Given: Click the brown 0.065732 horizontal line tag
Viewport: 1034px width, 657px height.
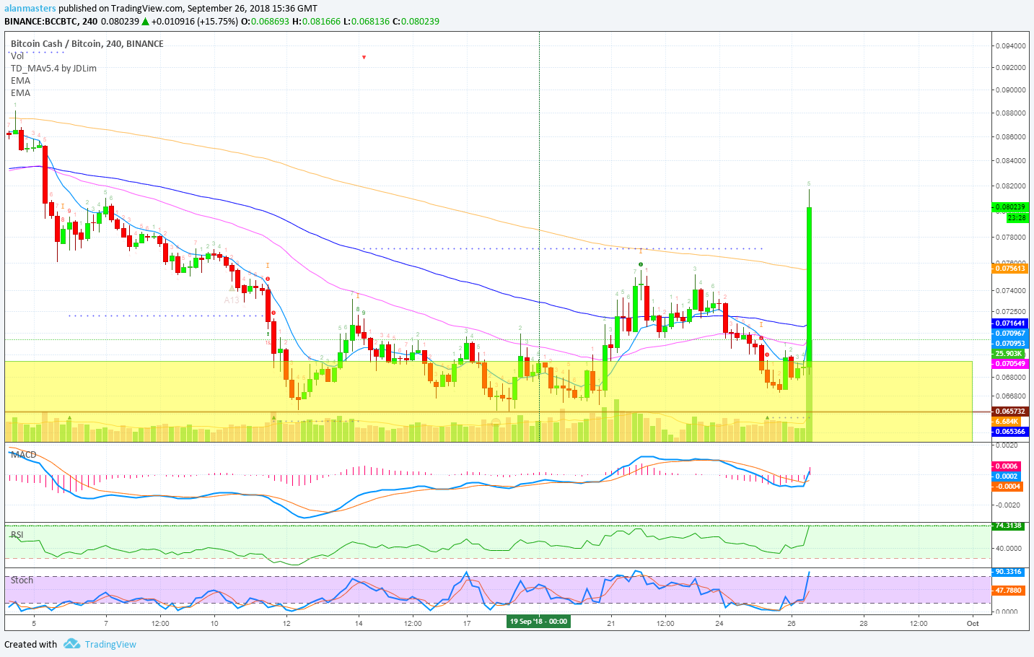Looking at the screenshot, I should [1009, 411].
